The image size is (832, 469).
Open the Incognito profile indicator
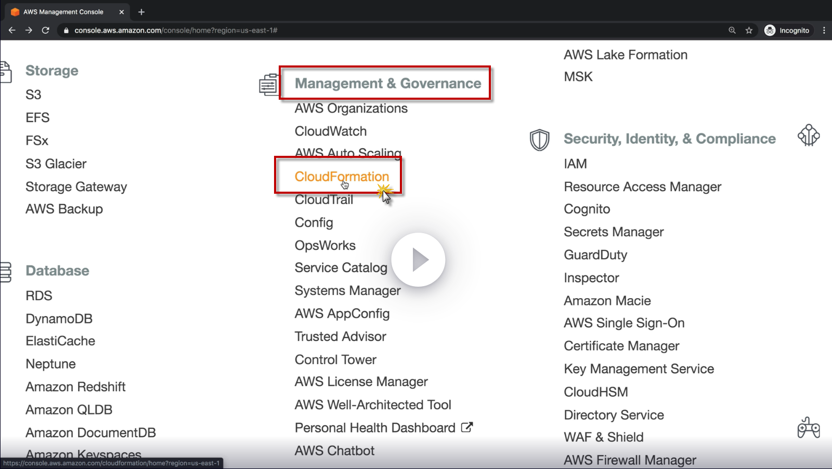pyautogui.click(x=787, y=30)
